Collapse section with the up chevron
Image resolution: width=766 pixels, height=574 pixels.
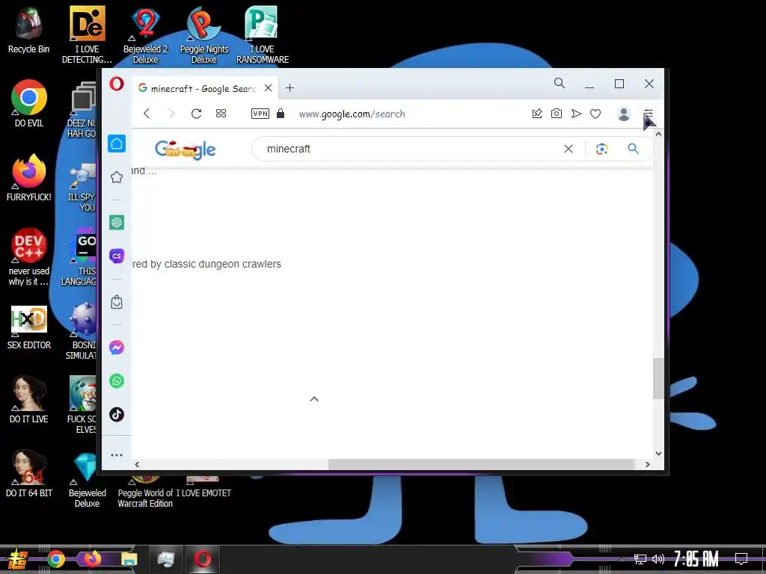click(x=314, y=399)
